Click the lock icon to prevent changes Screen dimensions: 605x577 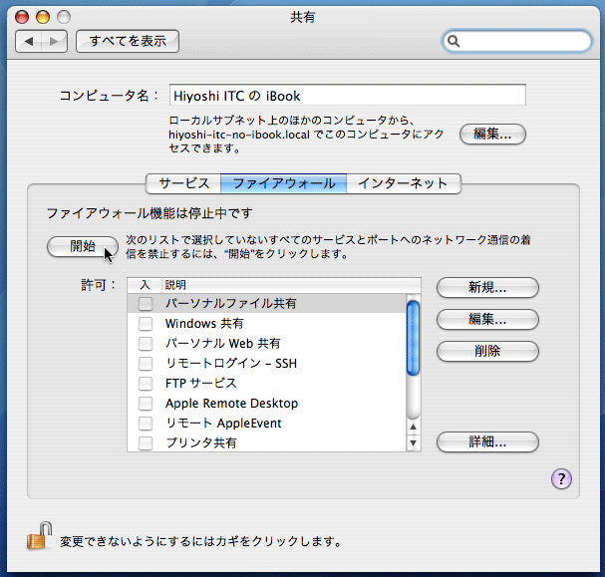click(37, 538)
